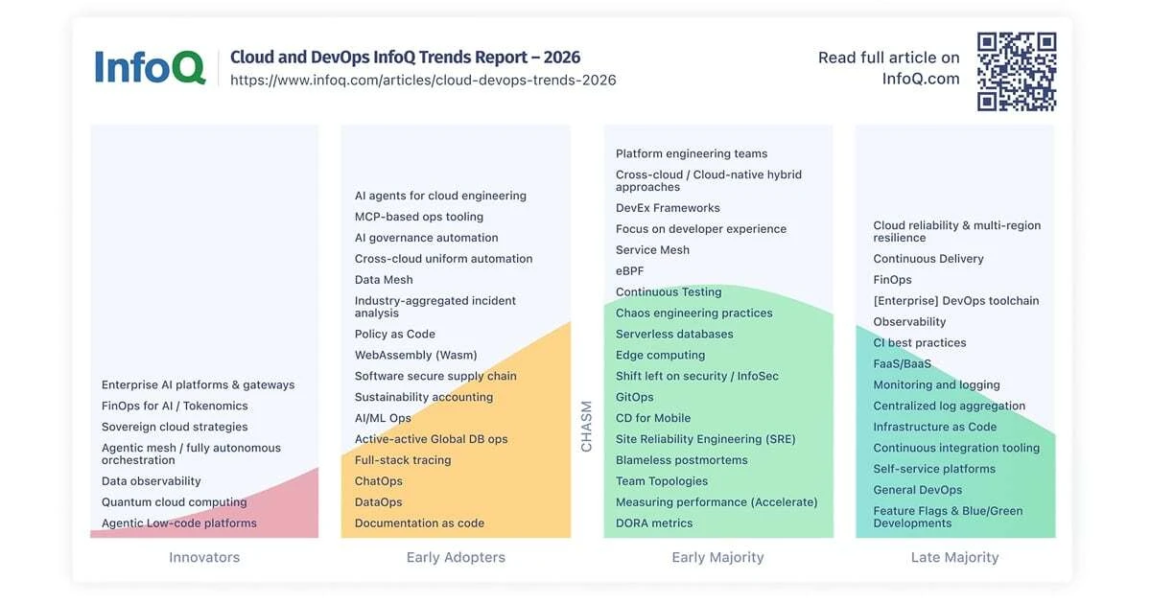
Task: Click 'Cloud reliability & multi-region resilience'
Action: (x=956, y=231)
